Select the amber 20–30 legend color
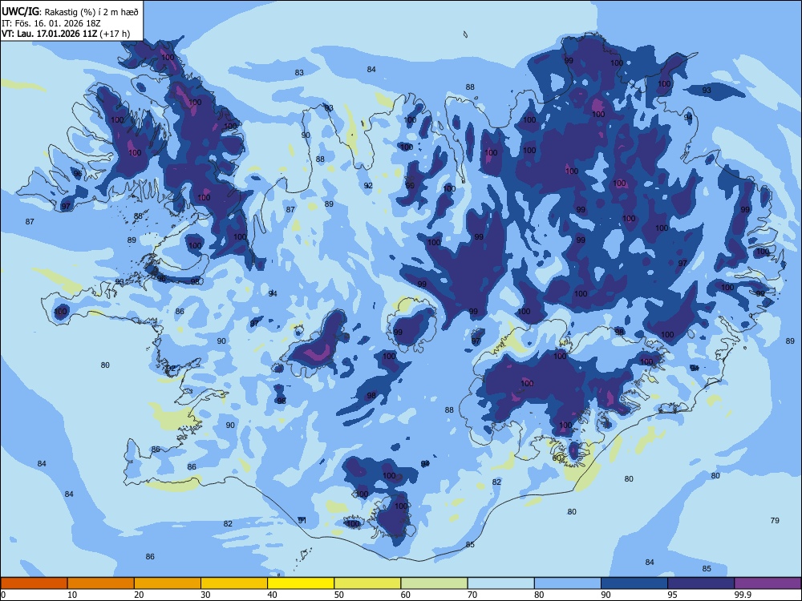Image resolution: width=802 pixels, height=601 pixels. coord(168,583)
